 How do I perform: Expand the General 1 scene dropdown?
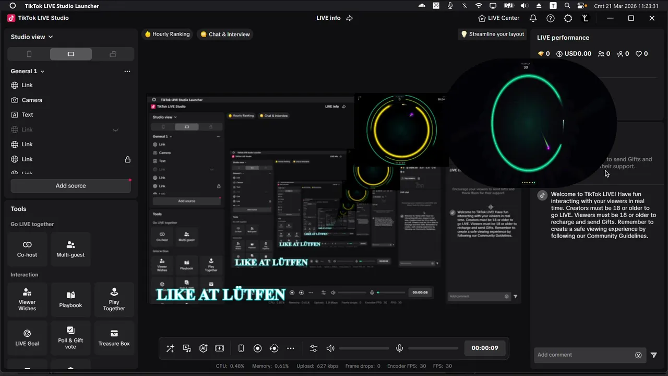[x=28, y=71]
